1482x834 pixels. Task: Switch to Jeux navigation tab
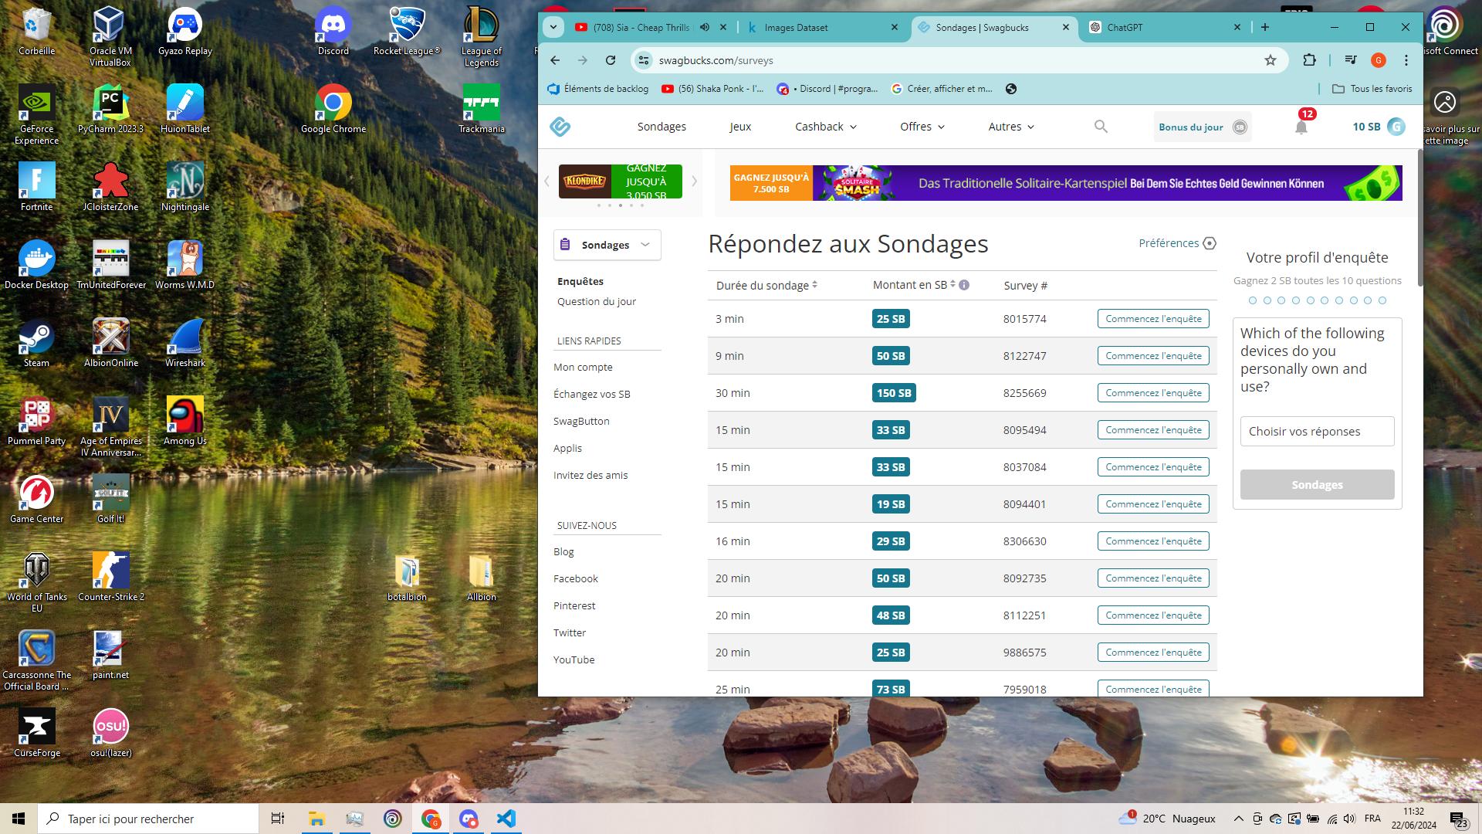click(x=740, y=127)
